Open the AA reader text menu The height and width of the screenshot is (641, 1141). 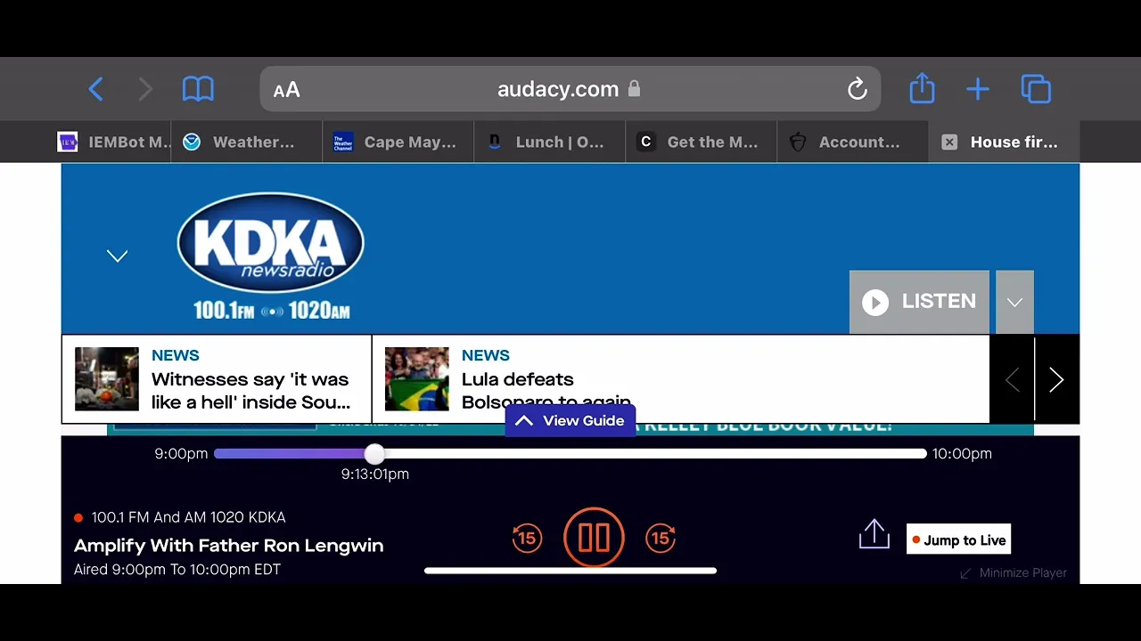tap(286, 90)
